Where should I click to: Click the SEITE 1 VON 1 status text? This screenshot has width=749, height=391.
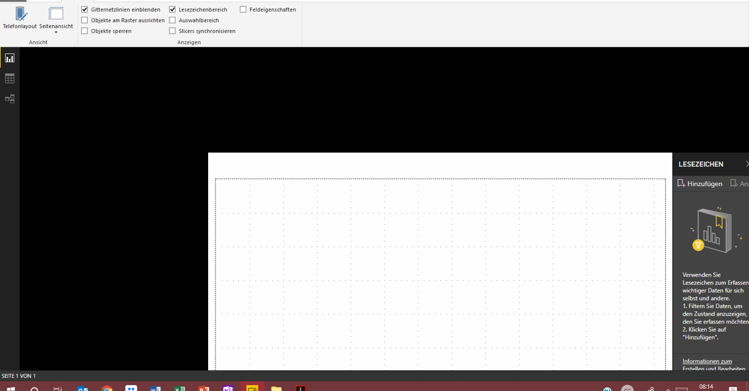(x=19, y=376)
